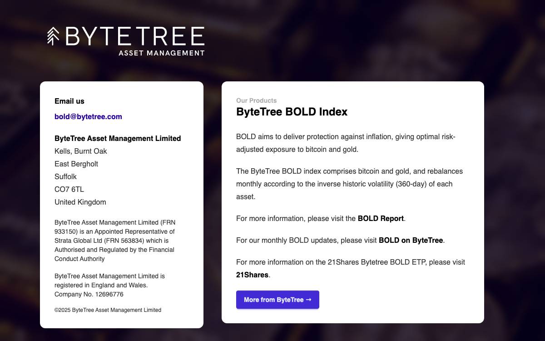Click the ByteTree BOLD Index heading
This screenshot has width=545, height=341.
pos(292,112)
